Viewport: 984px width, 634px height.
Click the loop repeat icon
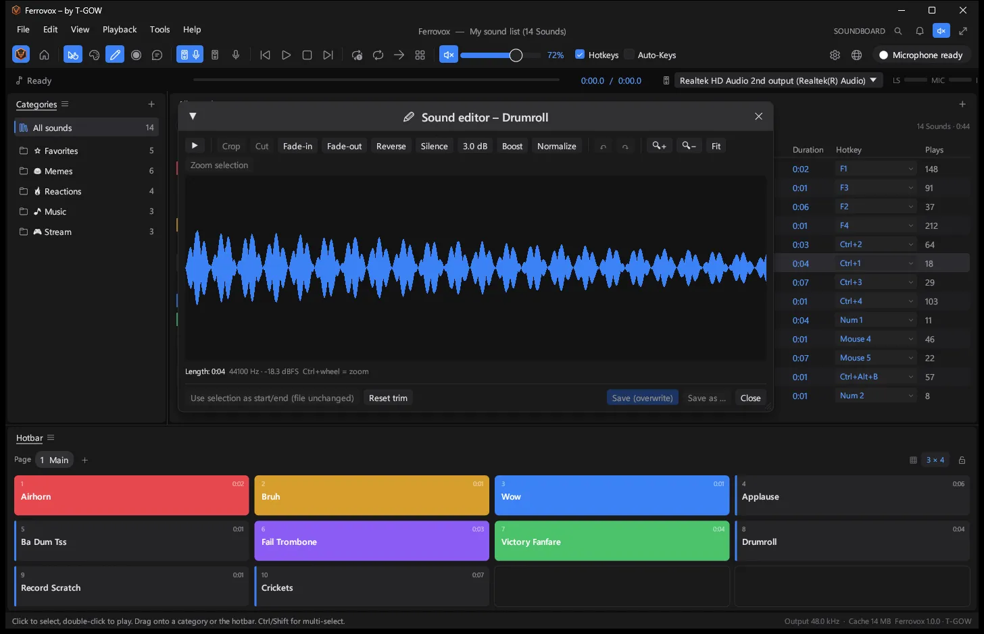tap(378, 55)
